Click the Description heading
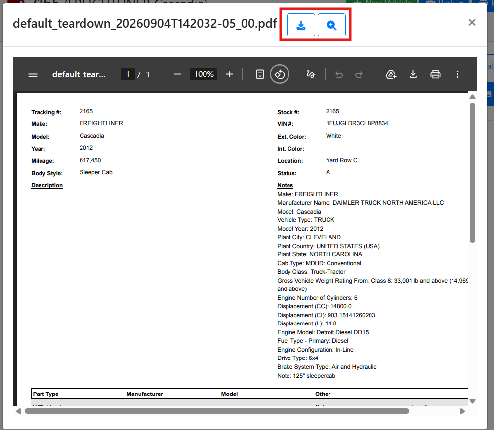494x430 pixels. (47, 185)
